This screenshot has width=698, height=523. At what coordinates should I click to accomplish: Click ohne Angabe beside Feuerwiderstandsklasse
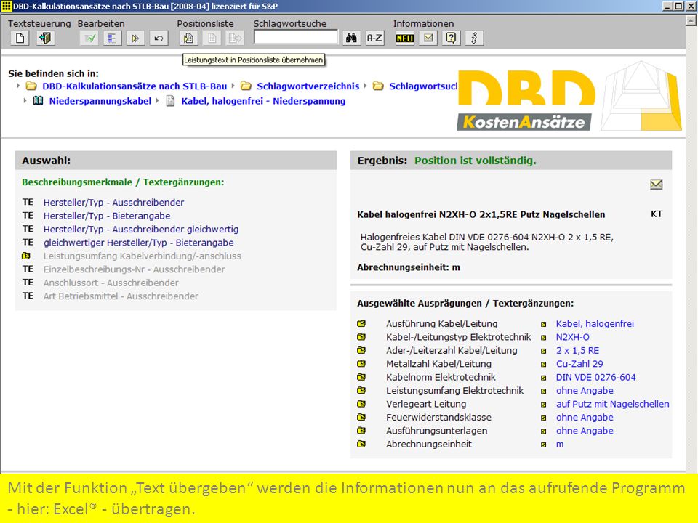(x=585, y=417)
